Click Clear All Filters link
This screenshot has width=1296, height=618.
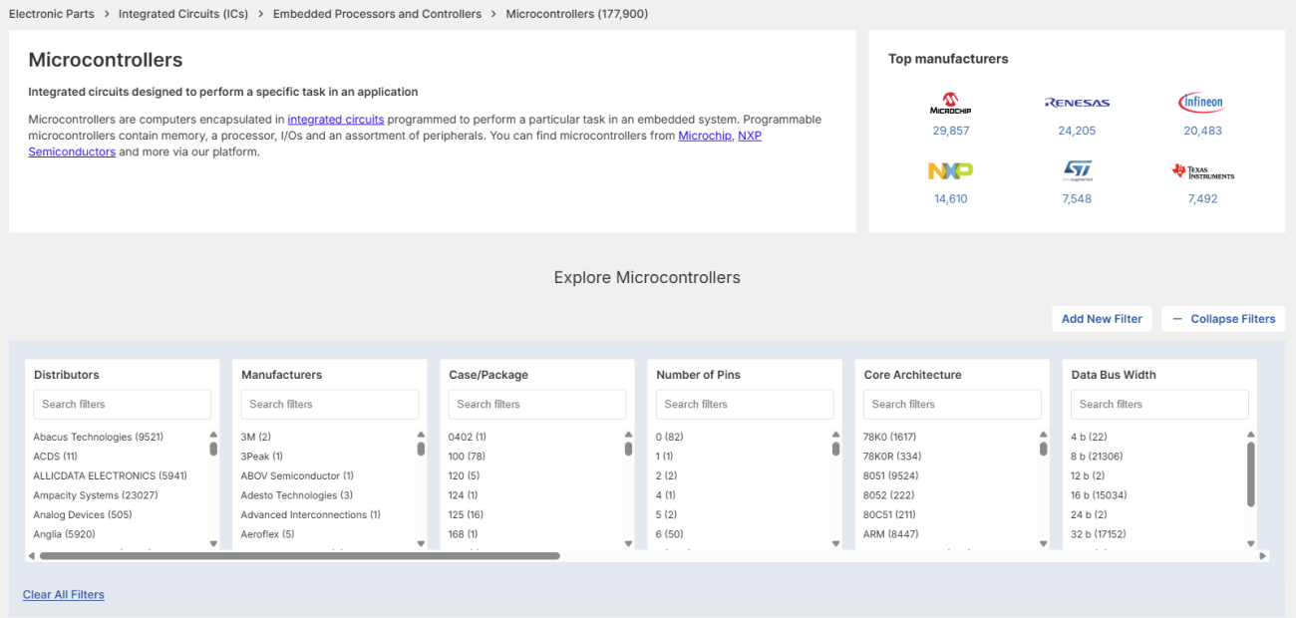pyautogui.click(x=64, y=595)
